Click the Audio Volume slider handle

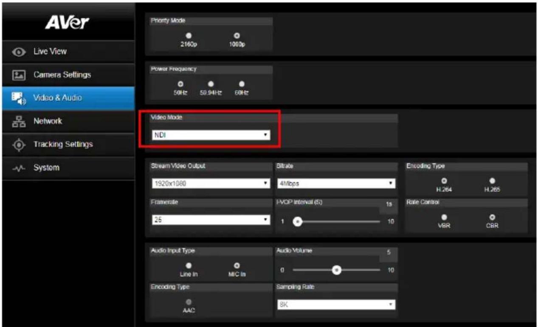point(337,269)
